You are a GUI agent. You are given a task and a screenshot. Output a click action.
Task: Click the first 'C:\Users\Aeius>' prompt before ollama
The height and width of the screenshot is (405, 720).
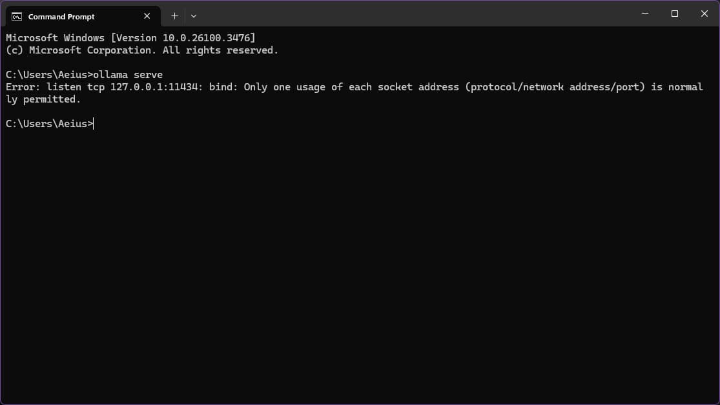49,75
